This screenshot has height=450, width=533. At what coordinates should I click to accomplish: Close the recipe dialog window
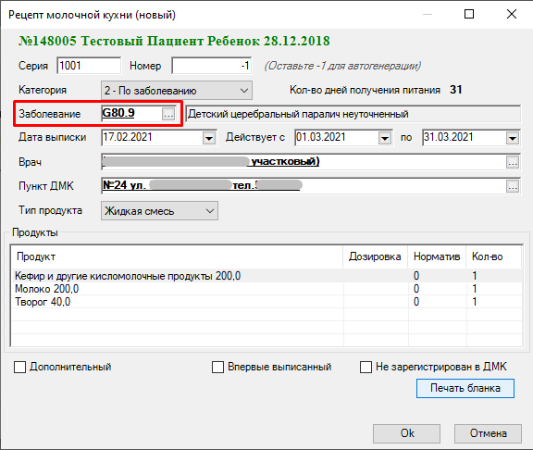(x=512, y=14)
